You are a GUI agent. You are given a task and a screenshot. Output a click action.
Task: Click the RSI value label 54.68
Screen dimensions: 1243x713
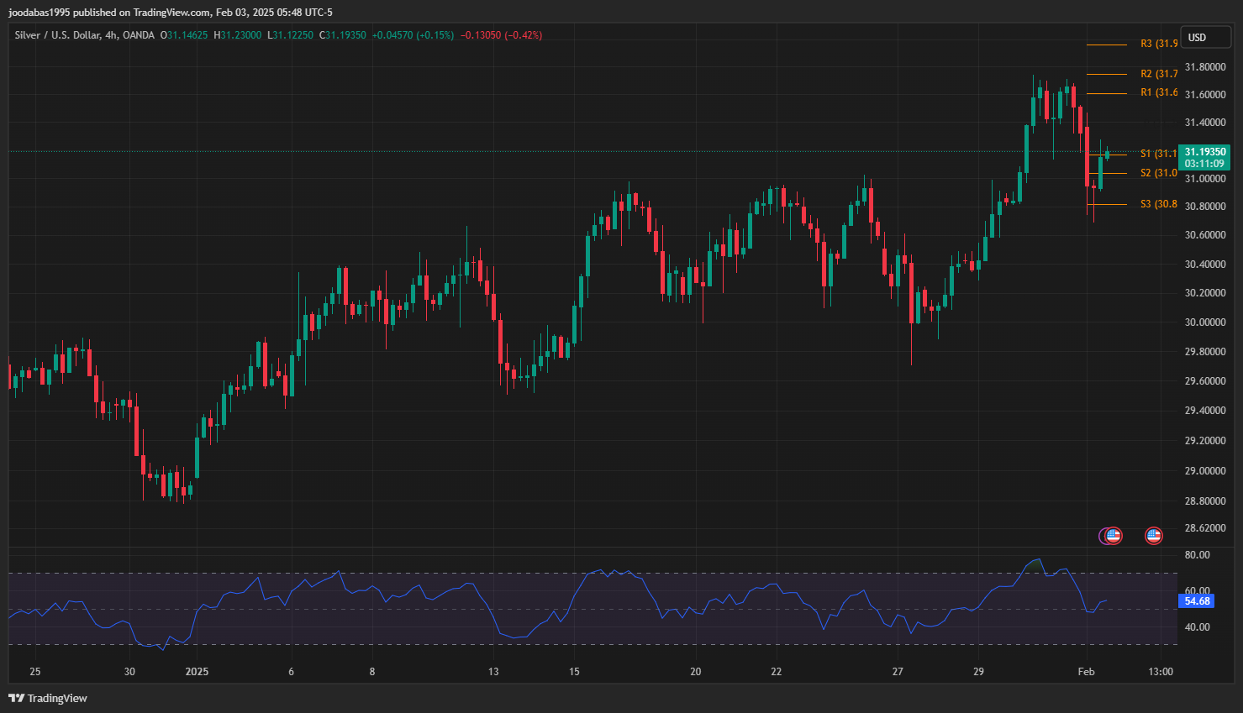[1198, 600]
